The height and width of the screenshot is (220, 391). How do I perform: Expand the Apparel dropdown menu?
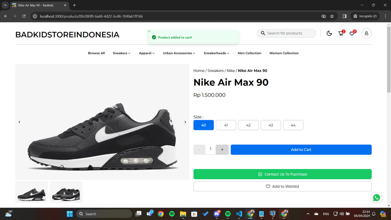[x=147, y=53]
